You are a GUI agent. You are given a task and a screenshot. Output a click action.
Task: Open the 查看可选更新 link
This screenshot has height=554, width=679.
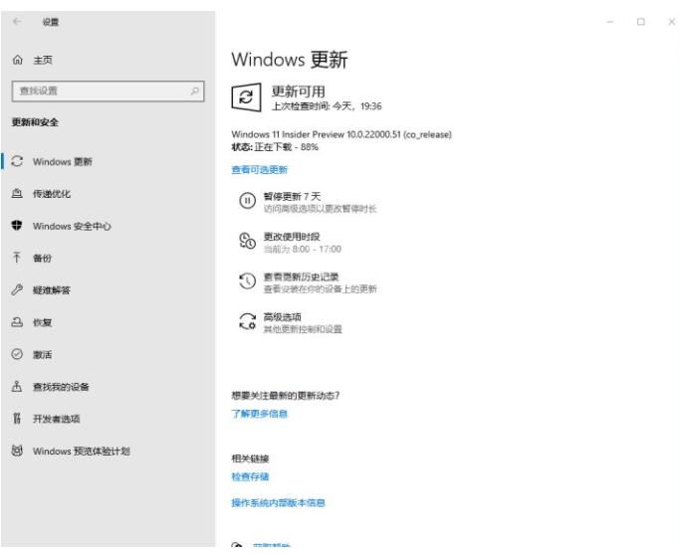coord(260,169)
